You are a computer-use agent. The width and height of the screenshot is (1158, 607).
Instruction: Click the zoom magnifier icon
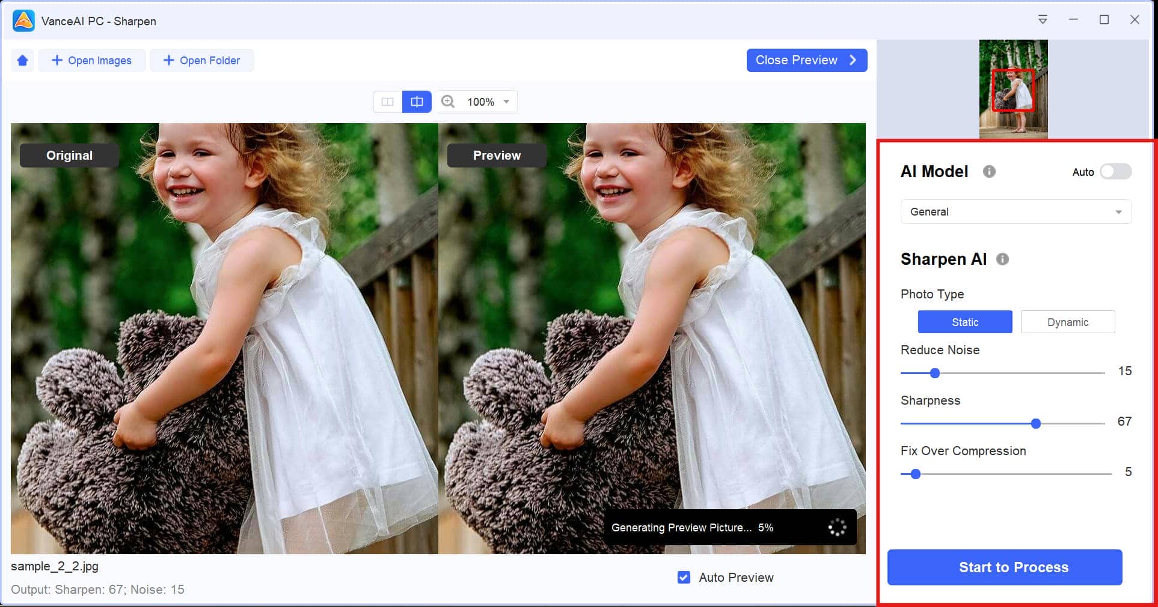(x=448, y=101)
